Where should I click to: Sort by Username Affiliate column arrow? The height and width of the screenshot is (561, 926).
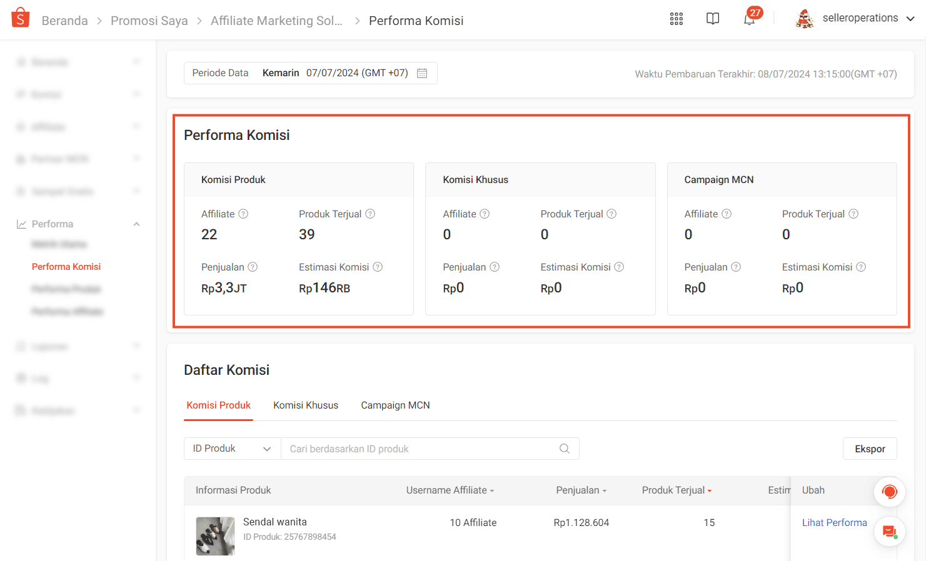pyautogui.click(x=492, y=491)
